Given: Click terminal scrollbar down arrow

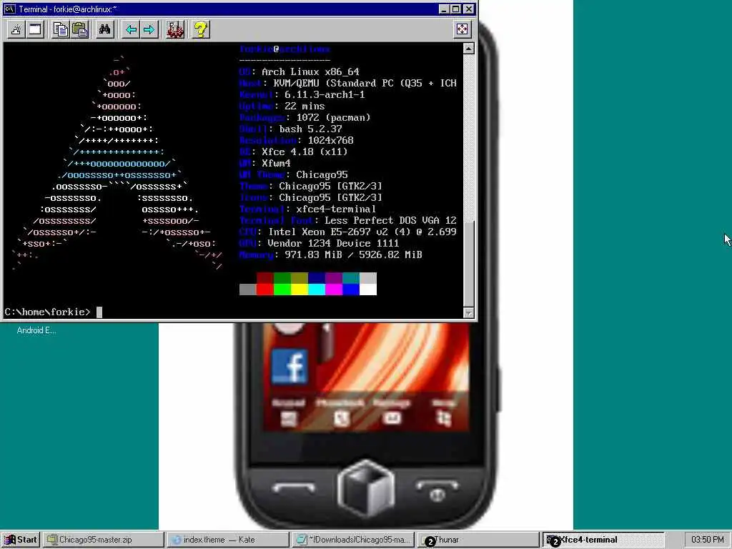Looking at the screenshot, I should tap(469, 312).
